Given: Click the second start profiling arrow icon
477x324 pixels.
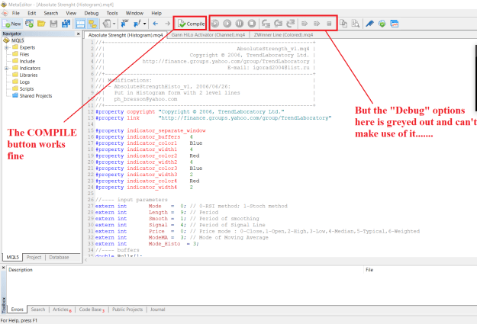Looking at the screenshot, I should (x=317, y=24).
